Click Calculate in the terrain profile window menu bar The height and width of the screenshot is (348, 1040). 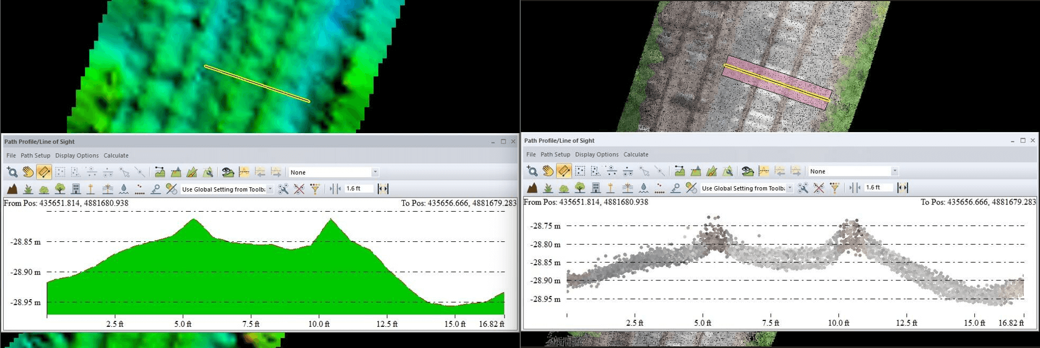116,155
